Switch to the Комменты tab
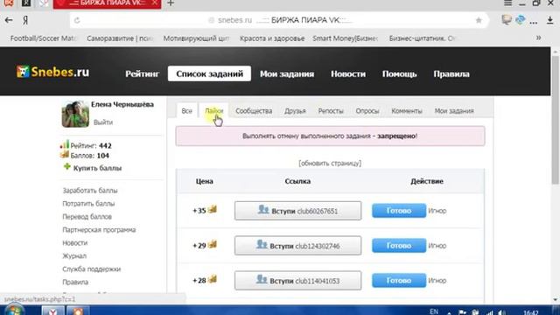Screen dimensions: 560x315 (x=407, y=111)
